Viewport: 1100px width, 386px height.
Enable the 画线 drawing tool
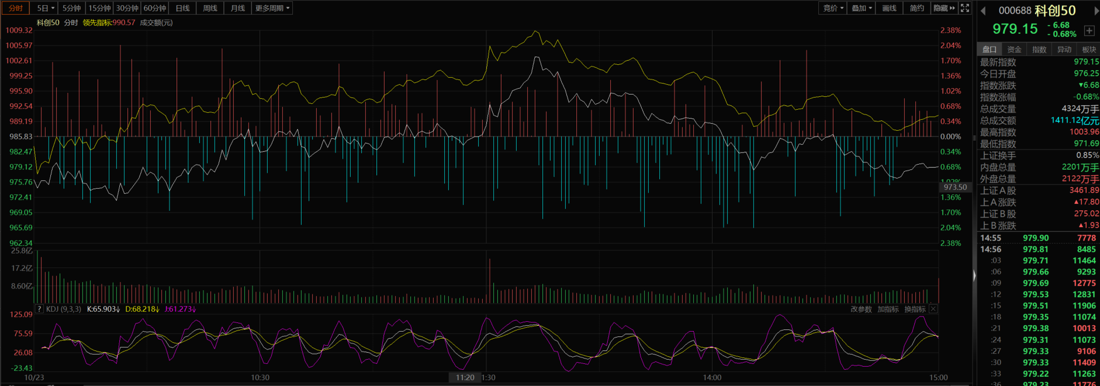889,8
